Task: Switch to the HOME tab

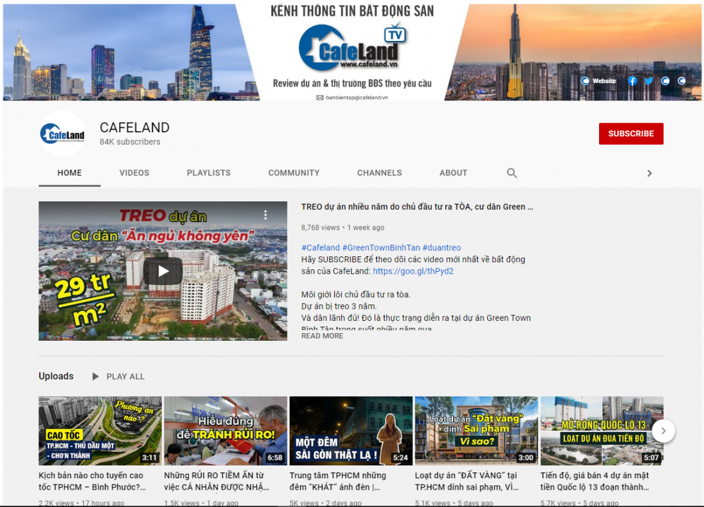Action: [70, 173]
